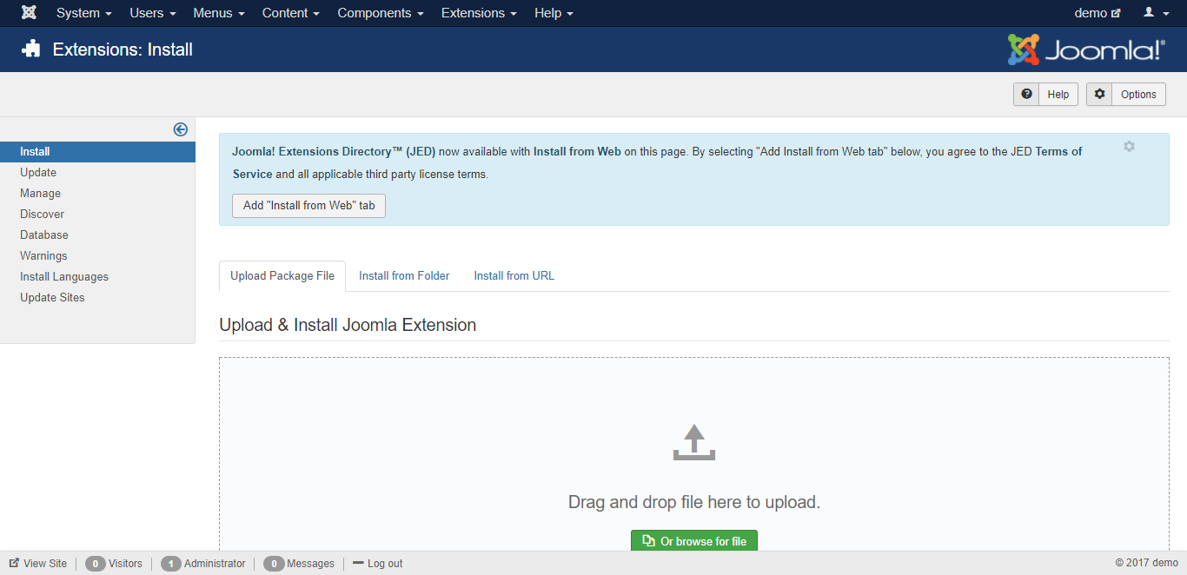Click the "Upload & Install Joomla Extension" heading
1187x575 pixels.
pos(348,326)
